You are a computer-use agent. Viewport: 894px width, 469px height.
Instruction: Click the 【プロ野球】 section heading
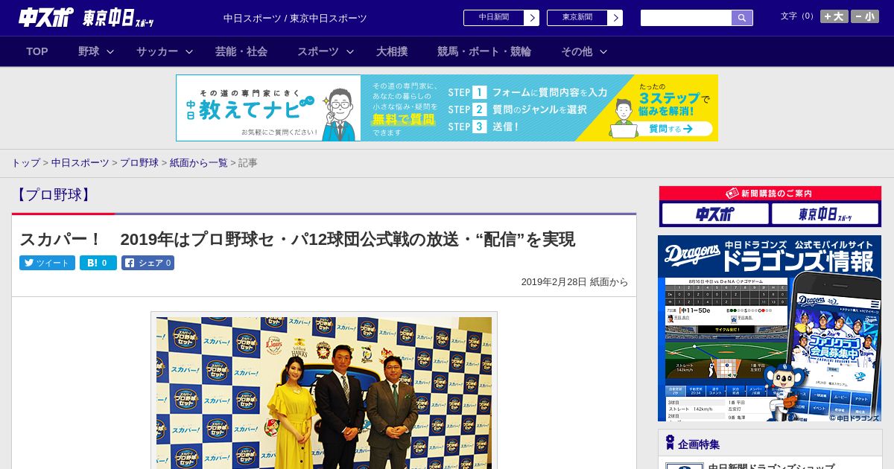[54, 195]
